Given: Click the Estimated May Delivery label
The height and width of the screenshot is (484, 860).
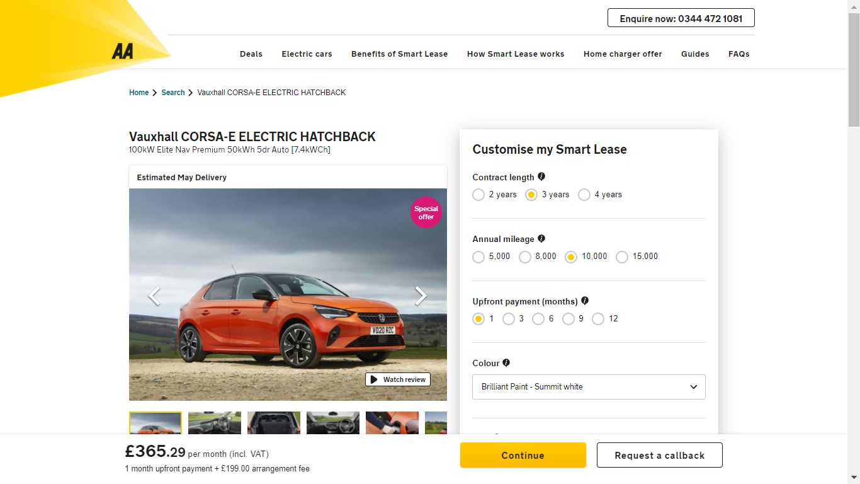Looking at the screenshot, I should point(181,178).
